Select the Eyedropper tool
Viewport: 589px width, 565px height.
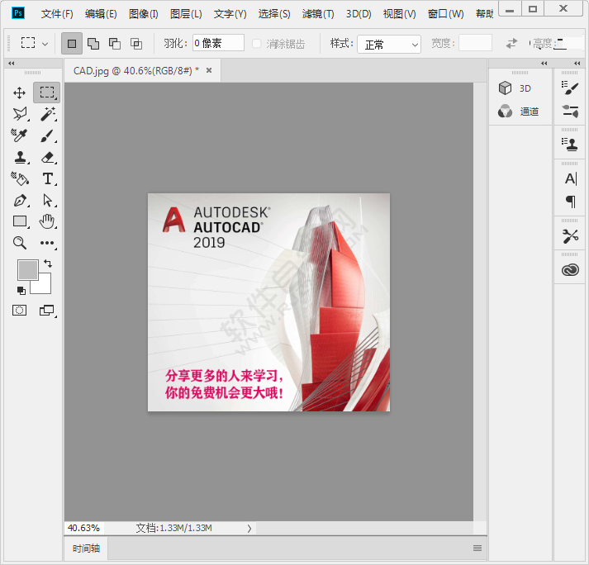[20, 135]
